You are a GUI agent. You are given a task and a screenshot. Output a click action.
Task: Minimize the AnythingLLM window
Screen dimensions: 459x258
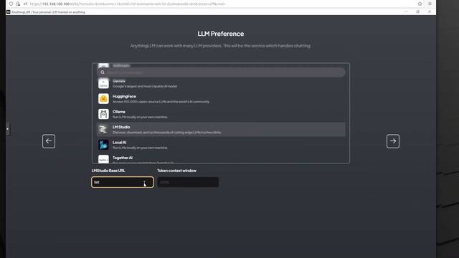[x=406, y=12]
